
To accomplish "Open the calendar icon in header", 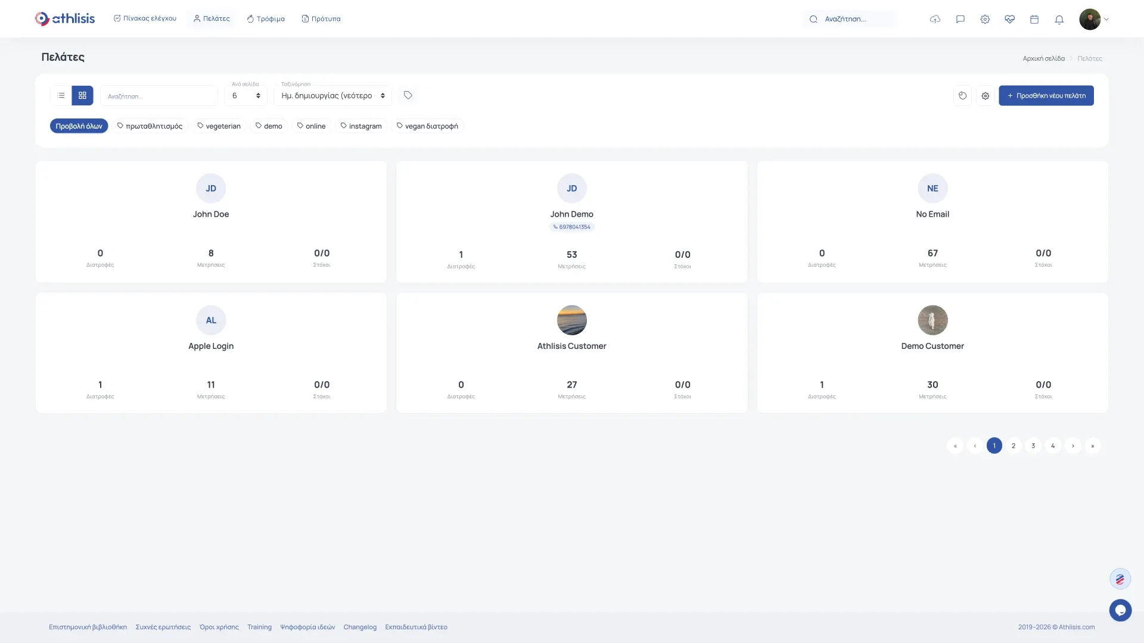I will [1034, 19].
